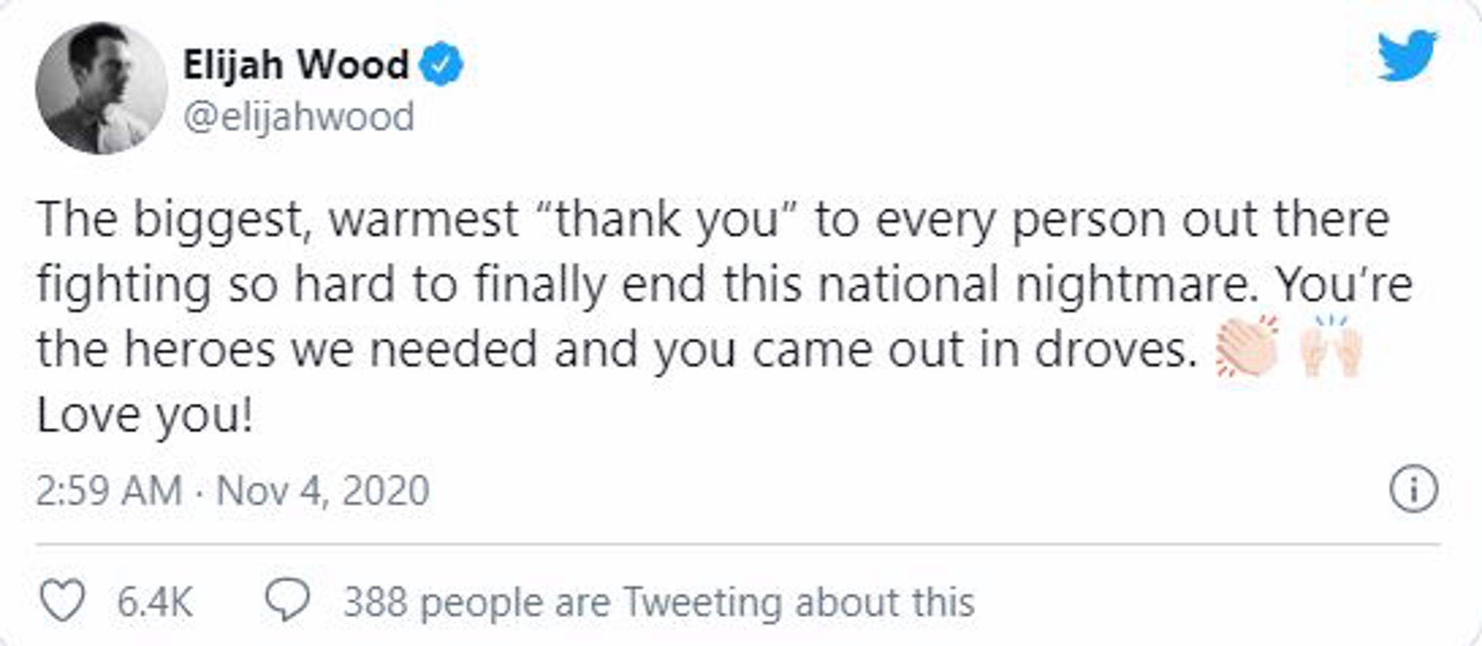Click the tweet's first line of text
Screen dimensions: 1482x646
(712, 220)
